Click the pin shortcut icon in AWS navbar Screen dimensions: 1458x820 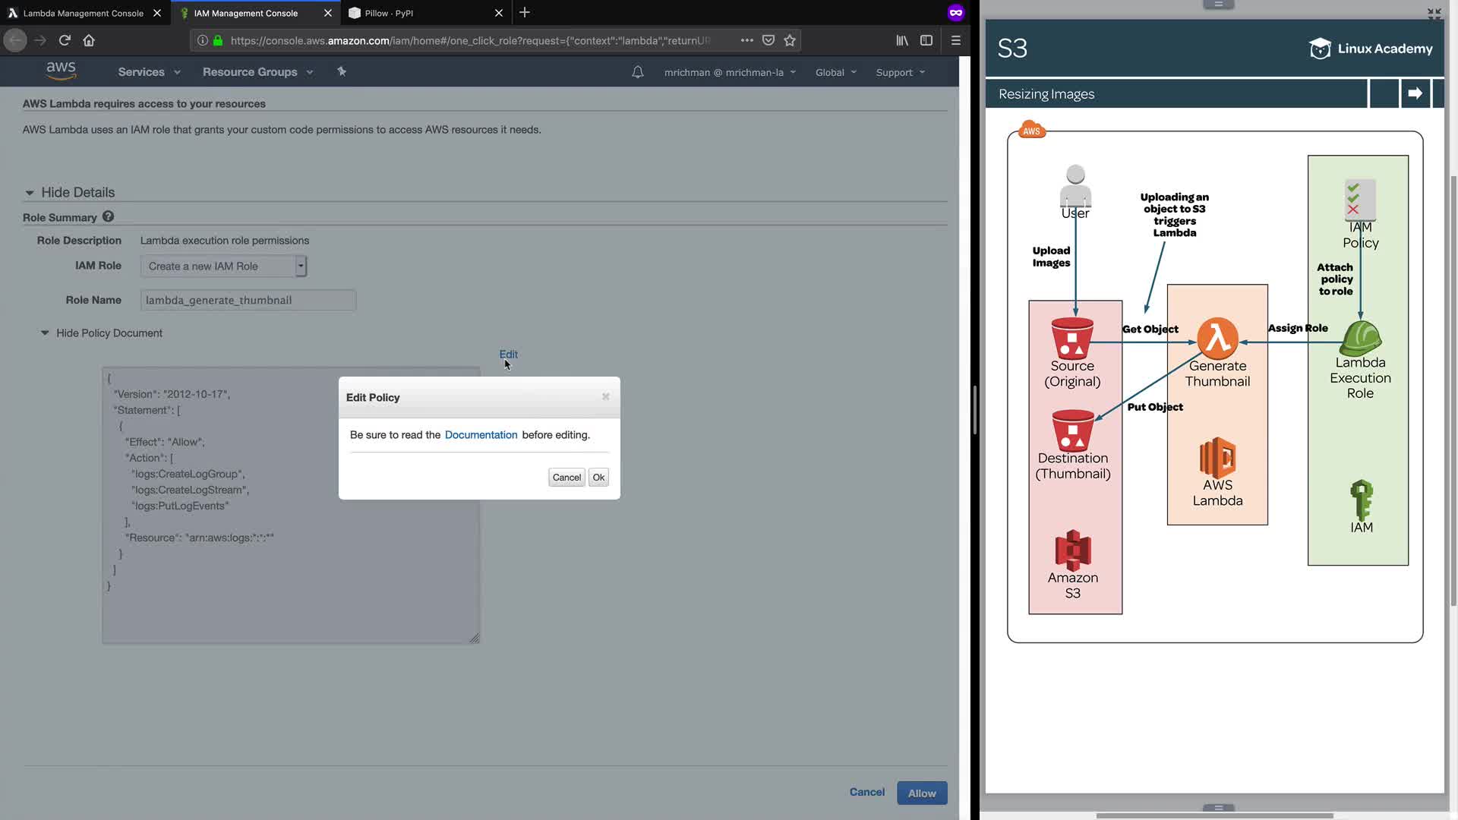[x=342, y=71]
